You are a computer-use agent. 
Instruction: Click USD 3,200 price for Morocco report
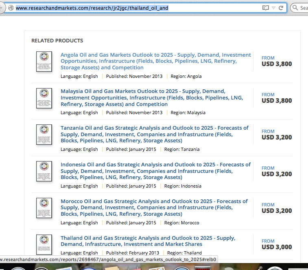pos(277,211)
